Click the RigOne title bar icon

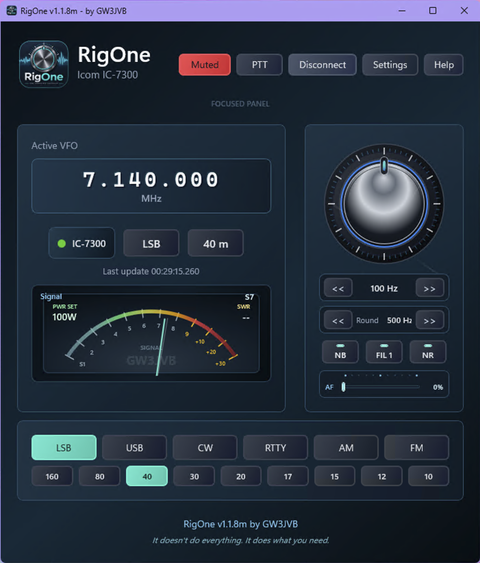click(11, 11)
